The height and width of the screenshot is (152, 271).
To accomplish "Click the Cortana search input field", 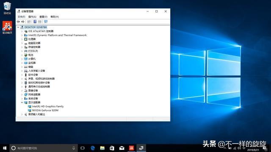I will 44,148.
